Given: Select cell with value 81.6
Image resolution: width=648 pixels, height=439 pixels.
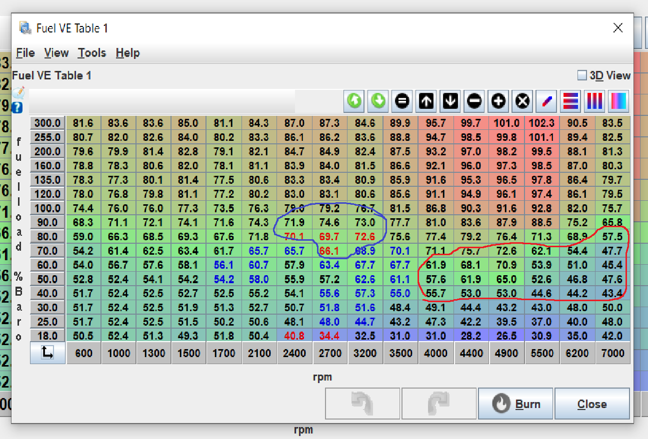Looking at the screenshot, I should (x=83, y=123).
